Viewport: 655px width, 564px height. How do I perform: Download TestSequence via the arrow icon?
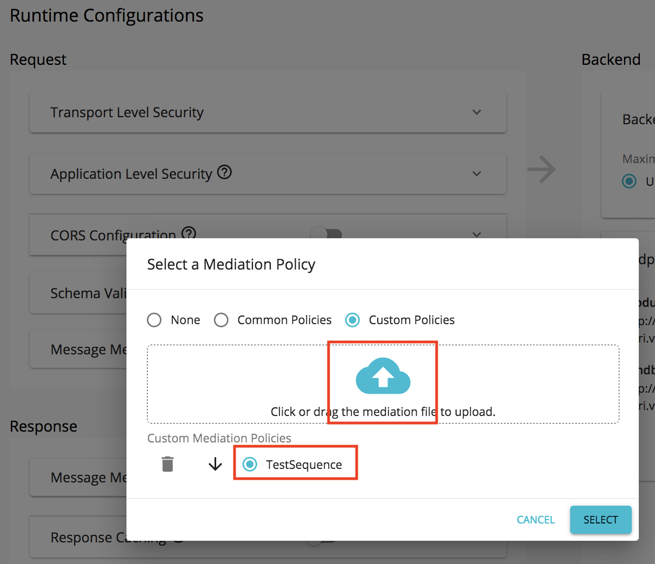[215, 464]
